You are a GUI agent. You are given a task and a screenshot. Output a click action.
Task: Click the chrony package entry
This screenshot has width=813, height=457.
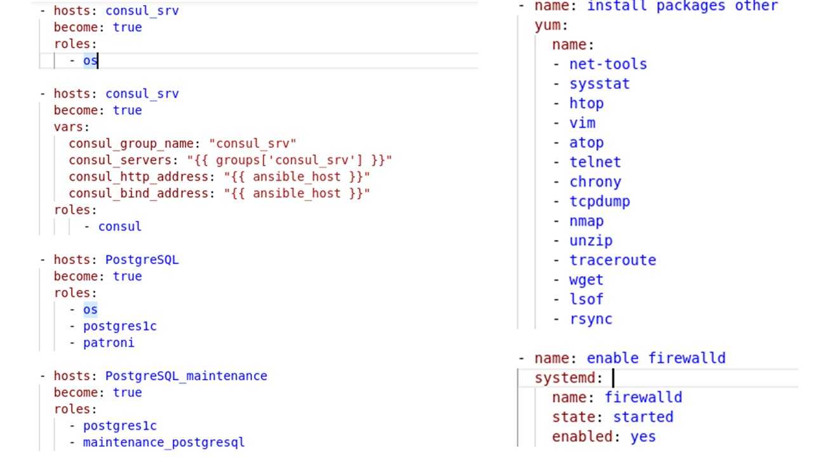(595, 182)
